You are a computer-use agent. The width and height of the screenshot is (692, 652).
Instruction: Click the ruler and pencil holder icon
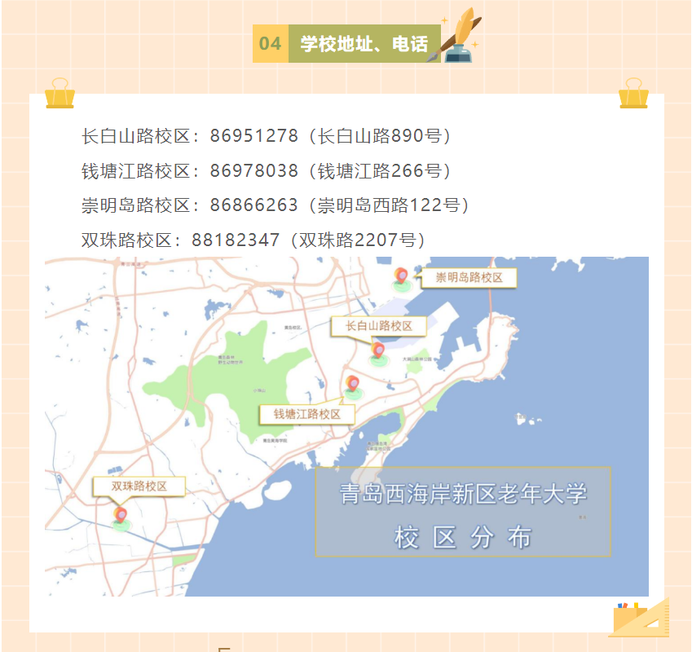[640, 618]
